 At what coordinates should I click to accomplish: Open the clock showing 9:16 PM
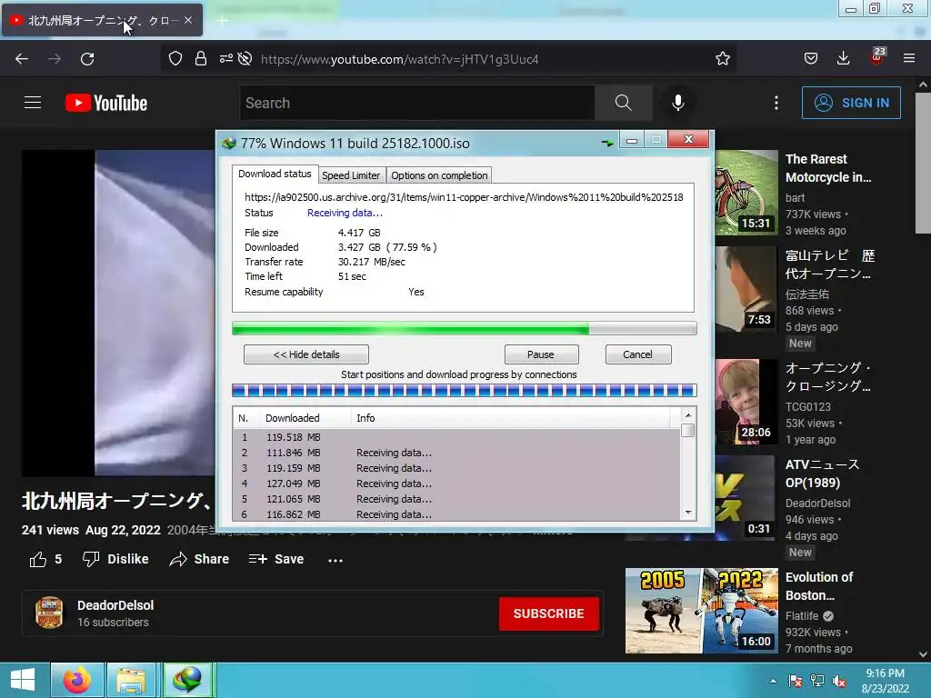(x=886, y=681)
